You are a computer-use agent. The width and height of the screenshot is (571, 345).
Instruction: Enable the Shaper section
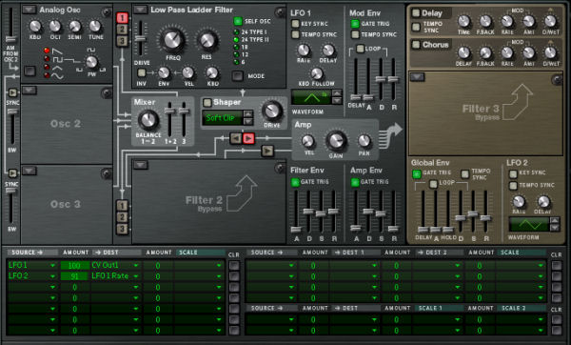pos(207,103)
